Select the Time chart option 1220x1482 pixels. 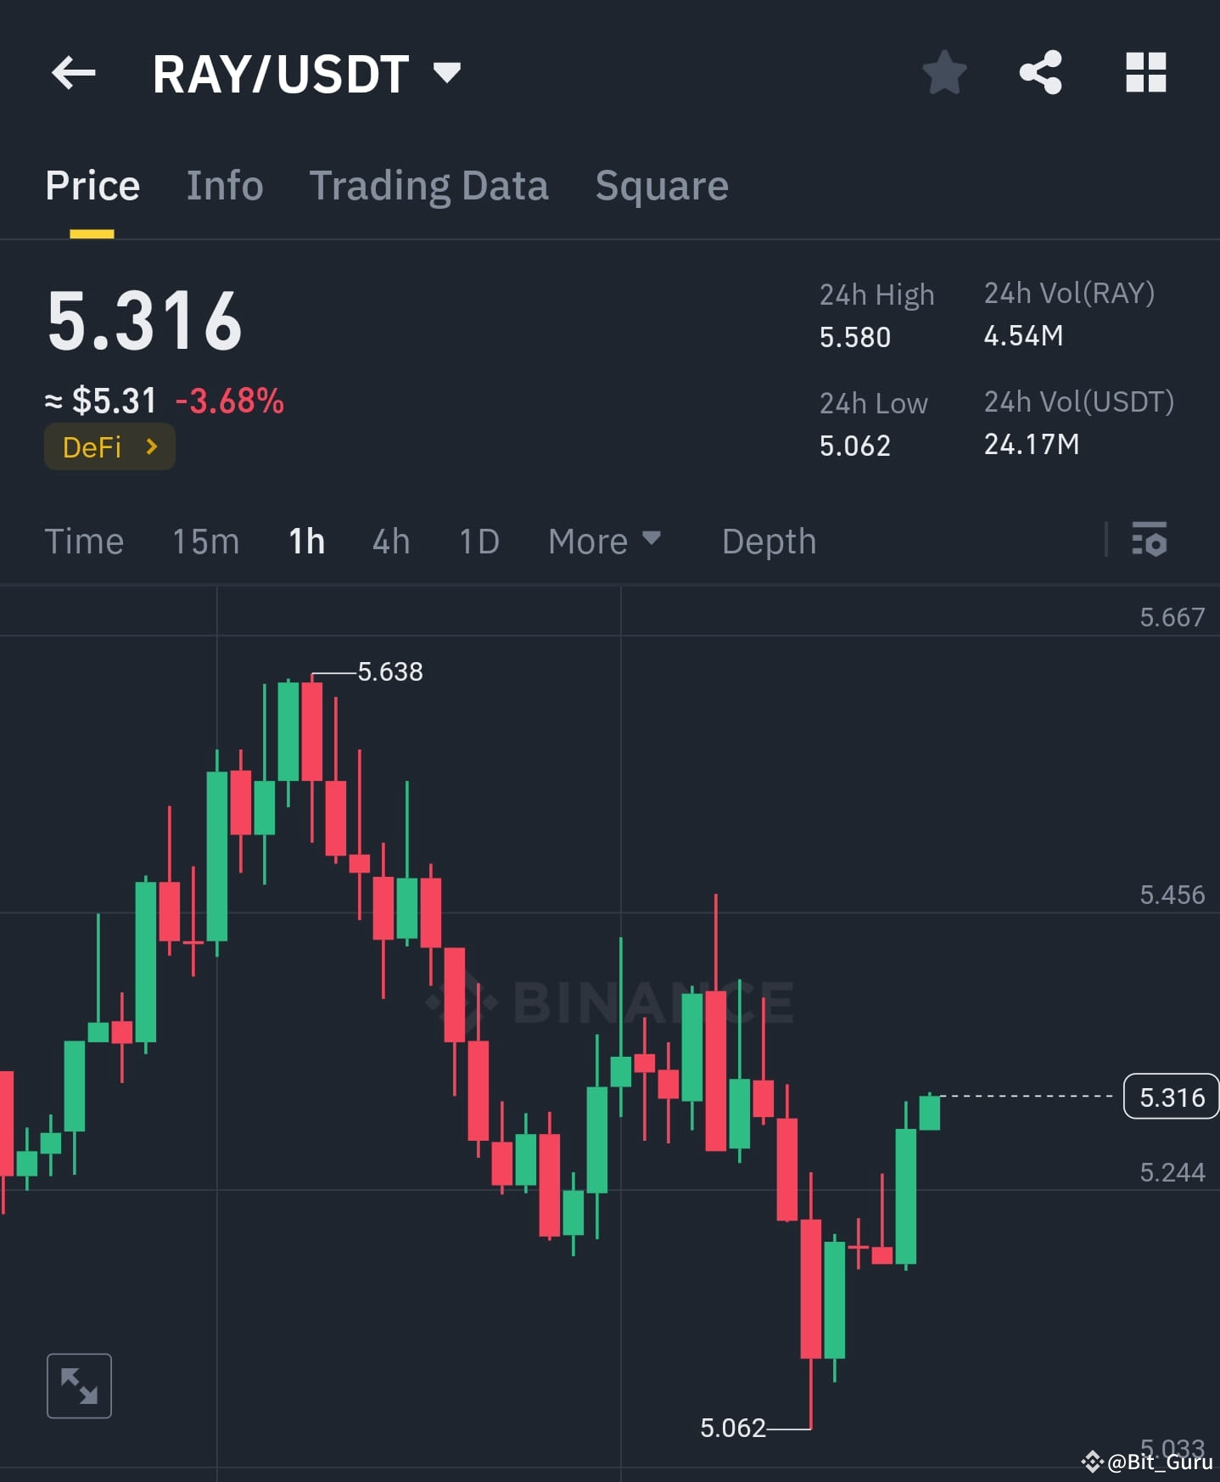click(x=84, y=541)
